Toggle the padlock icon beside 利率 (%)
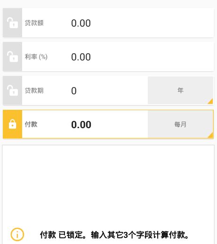Image resolution: width=217 pixels, height=244 pixels. coord(12,57)
